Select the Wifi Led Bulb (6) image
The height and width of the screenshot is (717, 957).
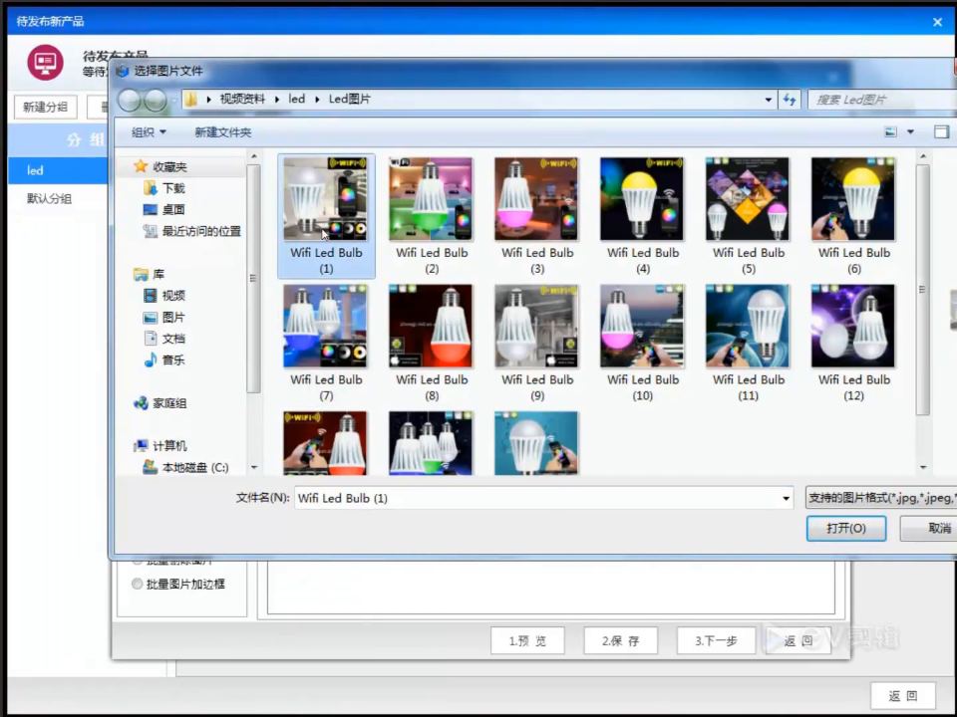click(x=853, y=199)
